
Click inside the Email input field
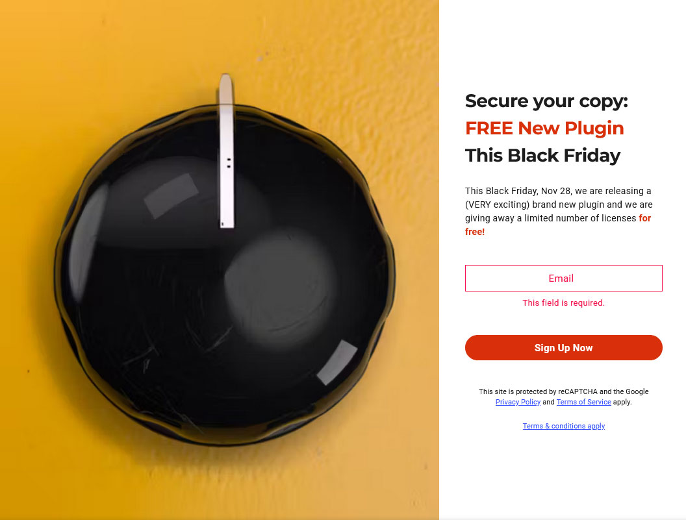563,278
